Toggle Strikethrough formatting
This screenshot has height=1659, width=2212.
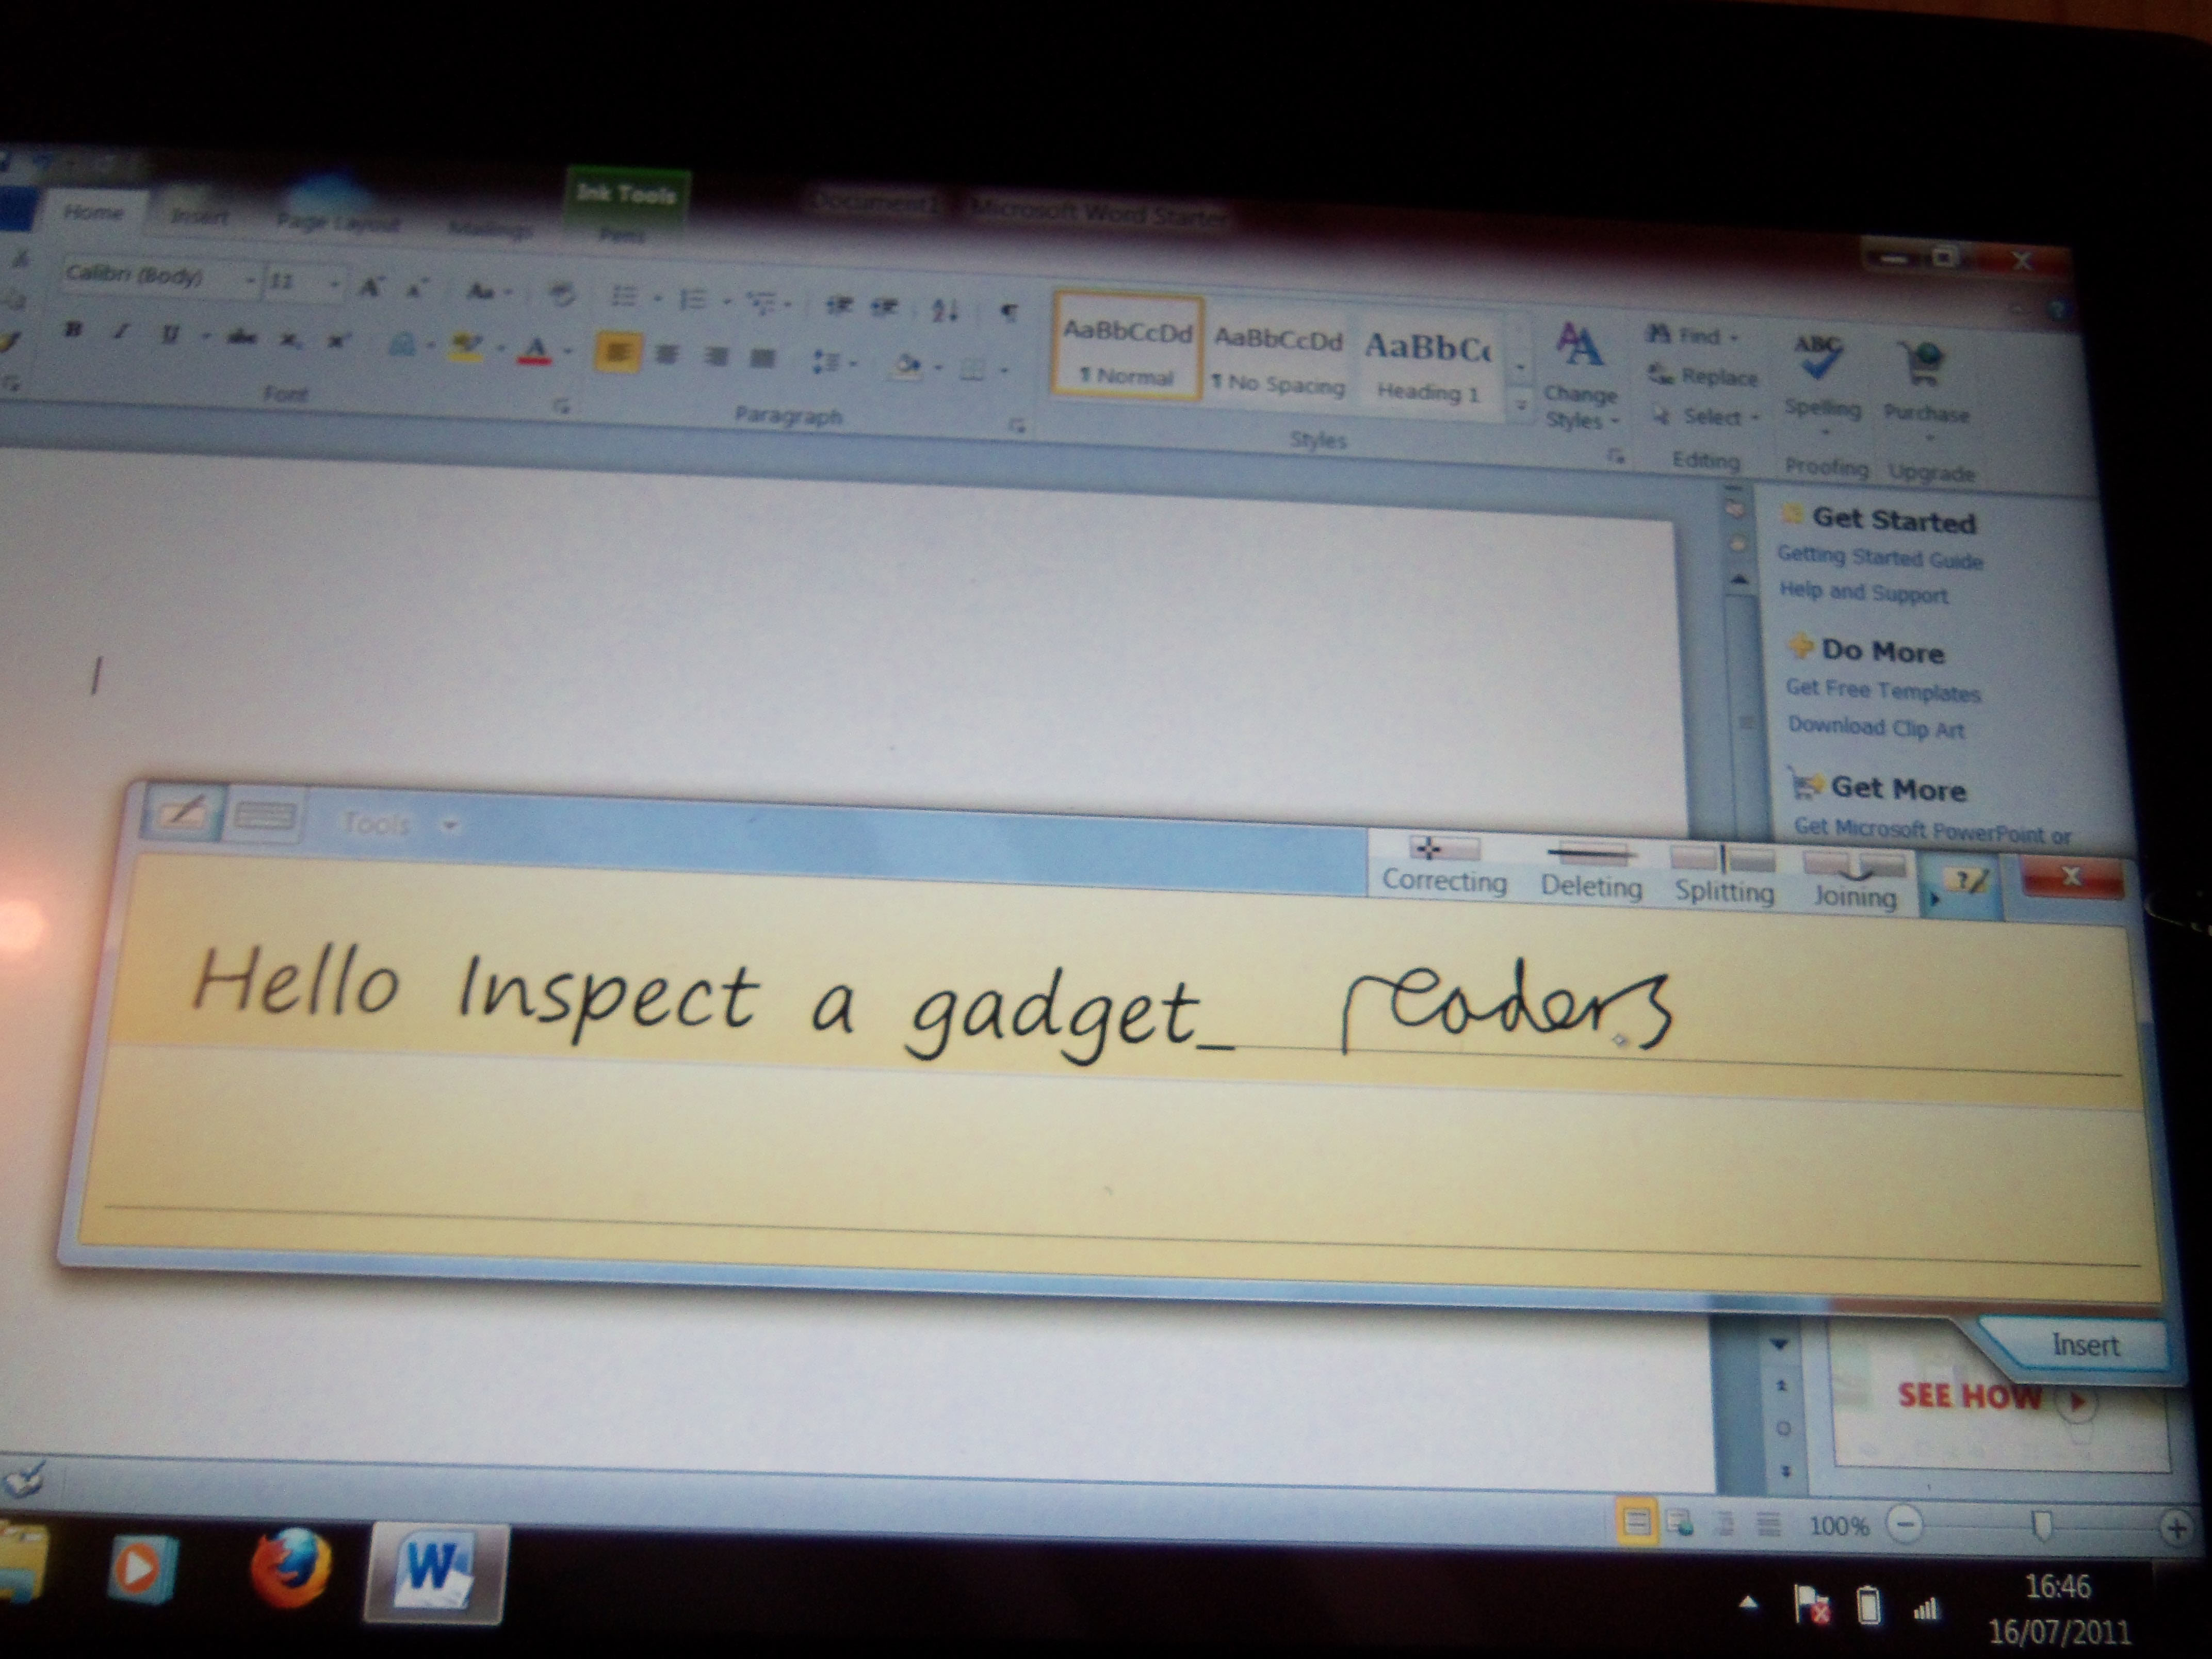click(x=241, y=337)
